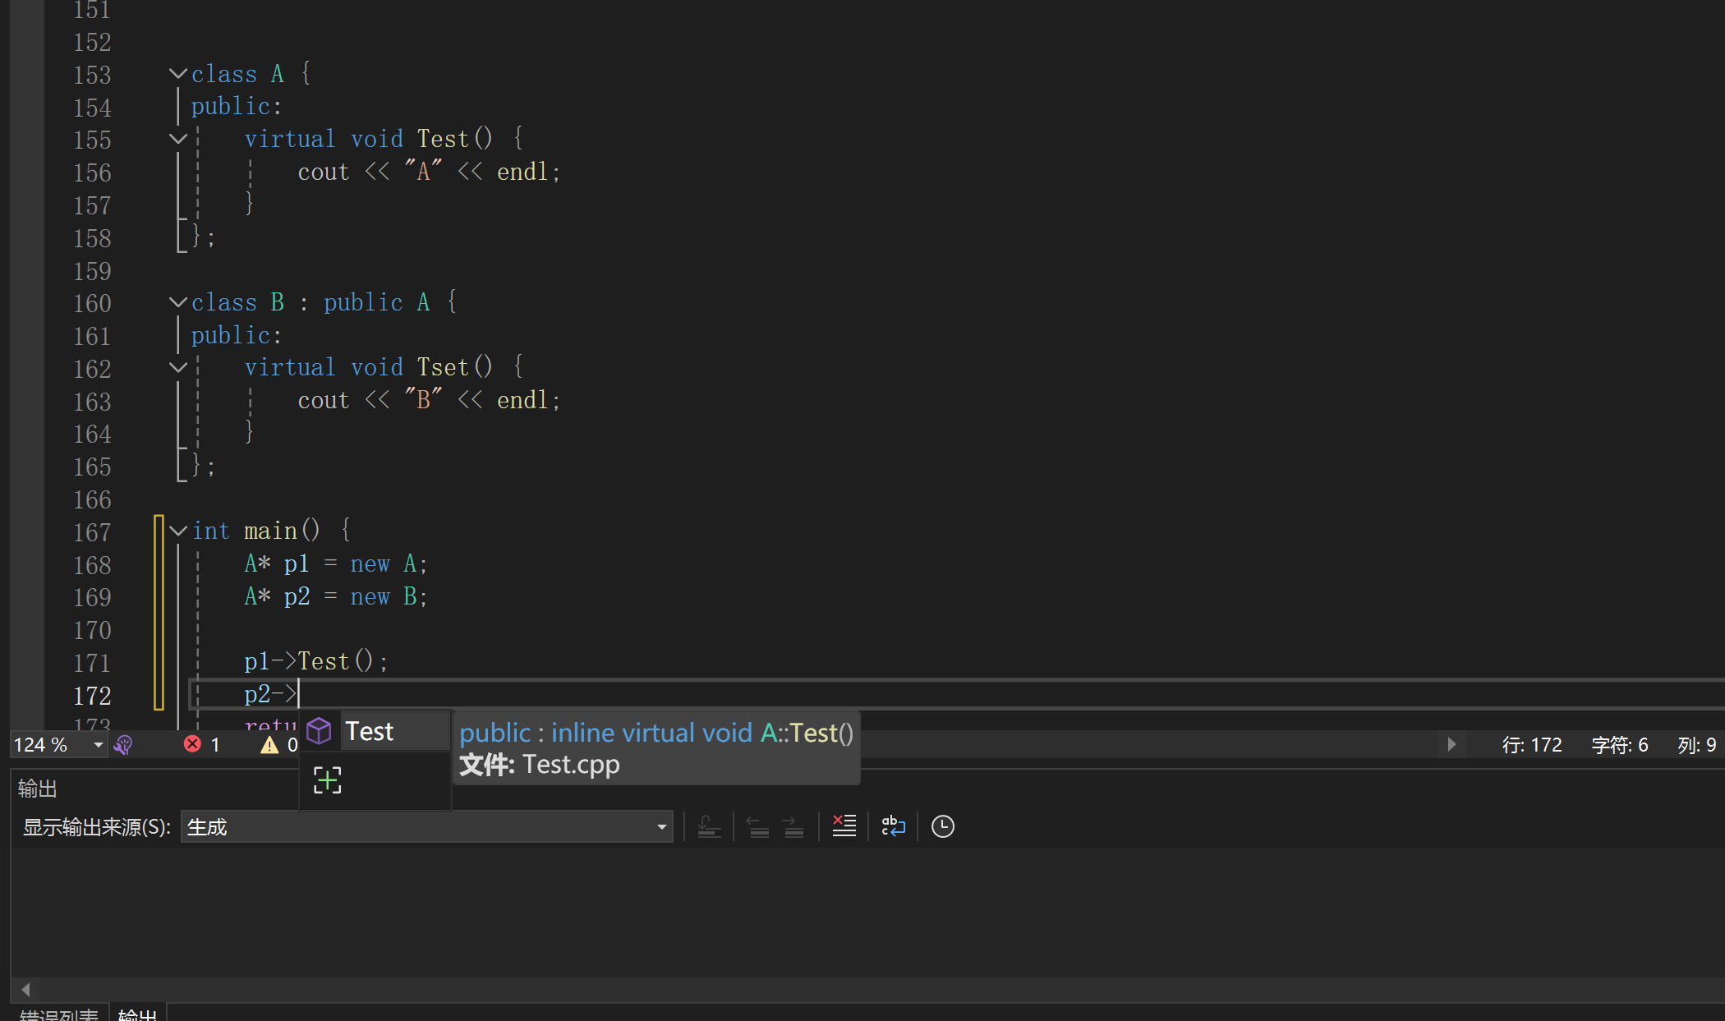The image size is (1725, 1021).
Task: Click the clear all output icon
Action: [x=844, y=826]
